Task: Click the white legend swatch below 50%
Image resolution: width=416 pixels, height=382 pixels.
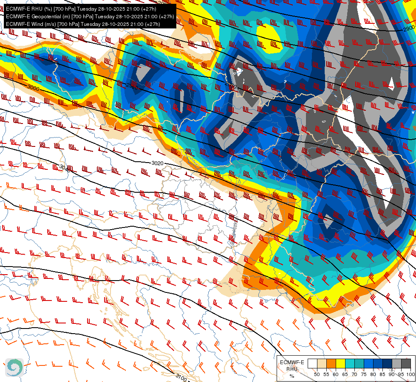Action: click(312, 363)
